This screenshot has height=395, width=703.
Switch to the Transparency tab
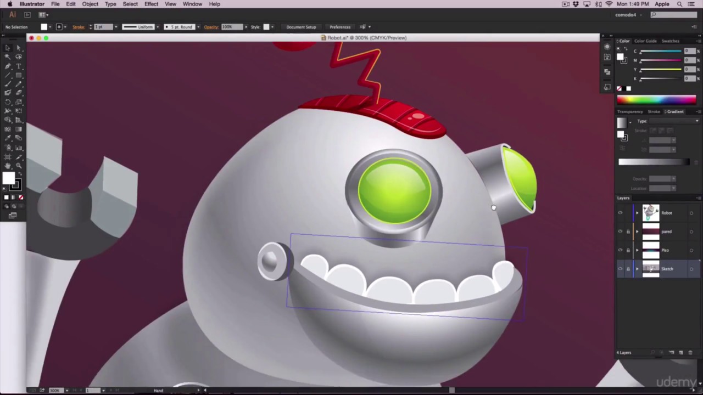[x=630, y=112]
